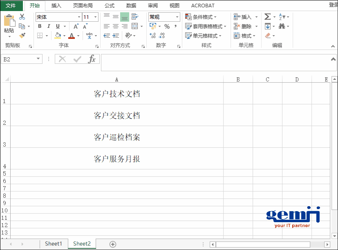
Task: Switch to the Sheet1 worksheet tab
Action: click(x=54, y=243)
